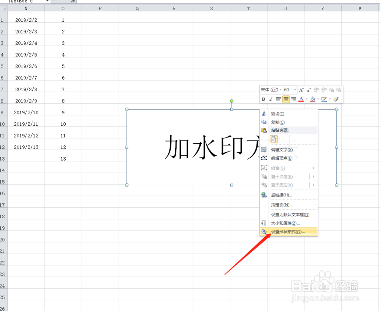Click the Copy icon in the context menu
380x311 pixels.
(x=264, y=122)
